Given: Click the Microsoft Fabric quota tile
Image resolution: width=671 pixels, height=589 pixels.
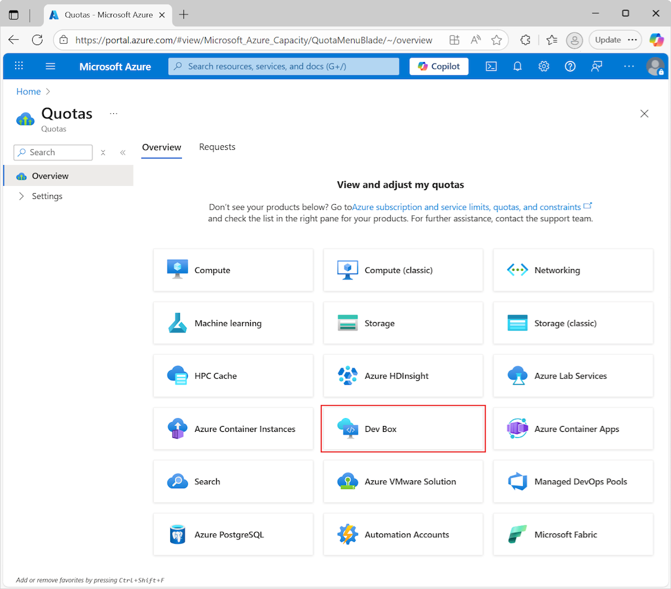Looking at the screenshot, I should click(573, 535).
